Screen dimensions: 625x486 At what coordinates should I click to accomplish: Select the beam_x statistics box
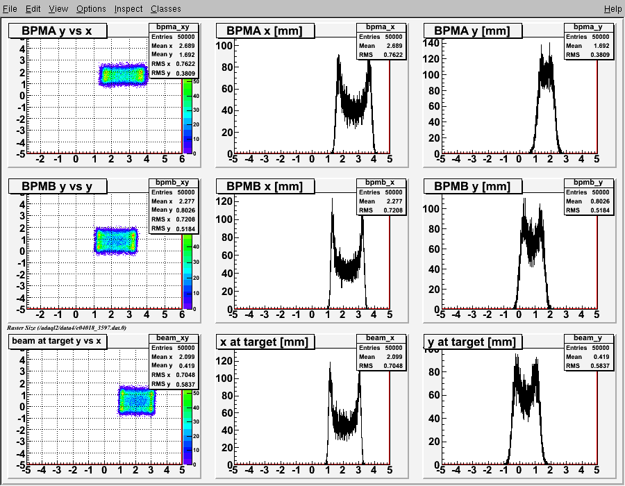(x=381, y=353)
